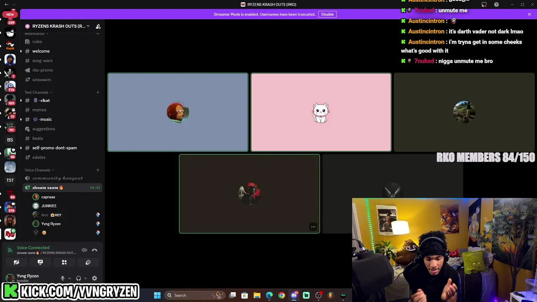
Task: Open the music channel
Action: (x=62, y=119)
